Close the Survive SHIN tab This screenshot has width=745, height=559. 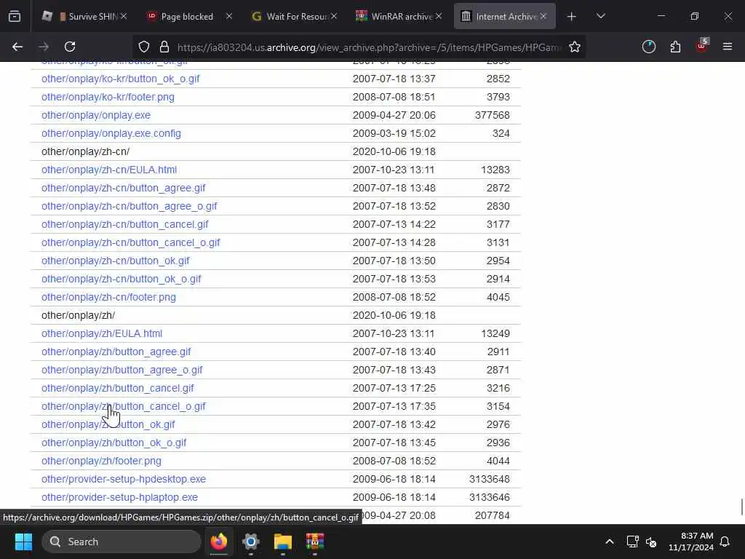click(x=124, y=16)
